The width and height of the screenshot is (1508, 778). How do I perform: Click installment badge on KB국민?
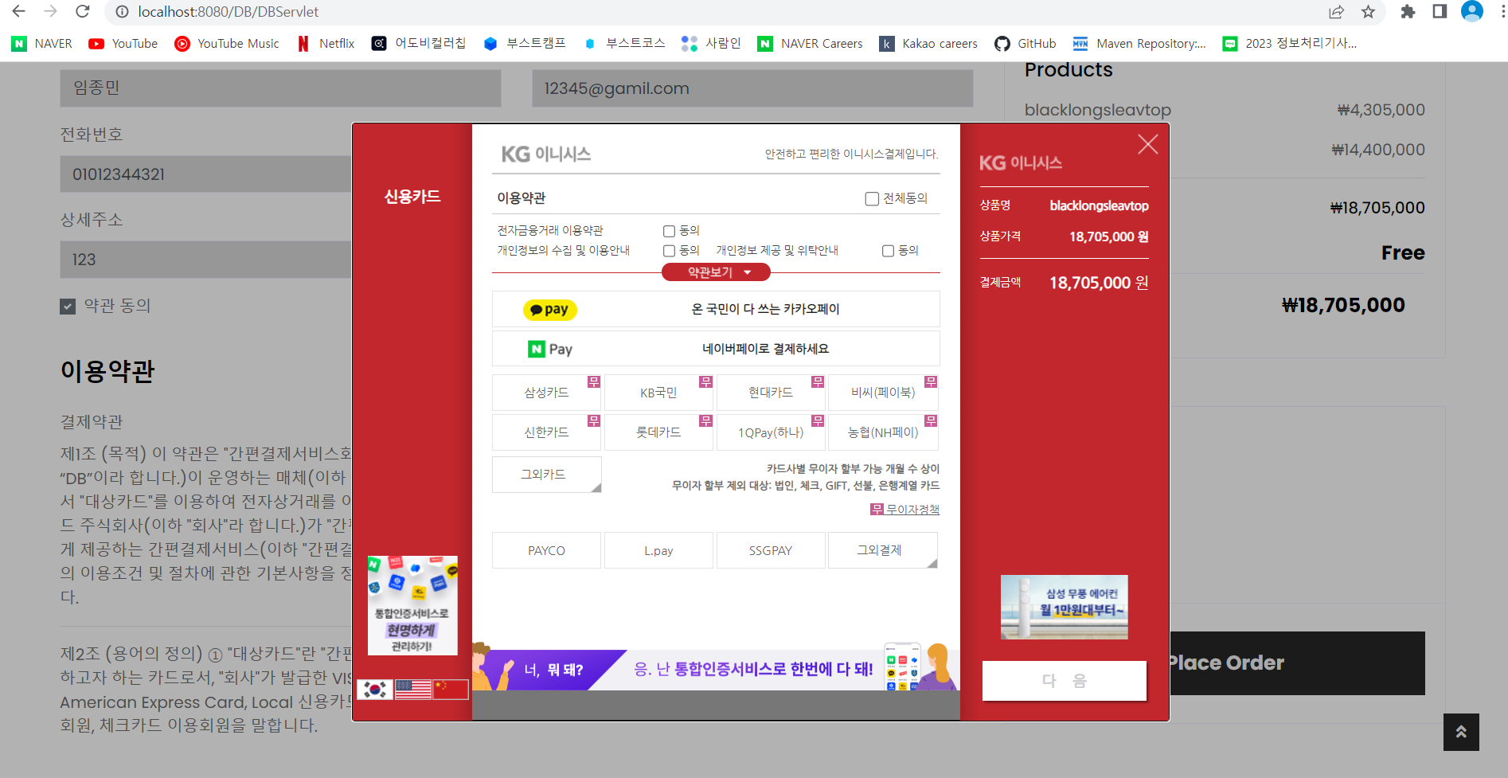tap(705, 381)
